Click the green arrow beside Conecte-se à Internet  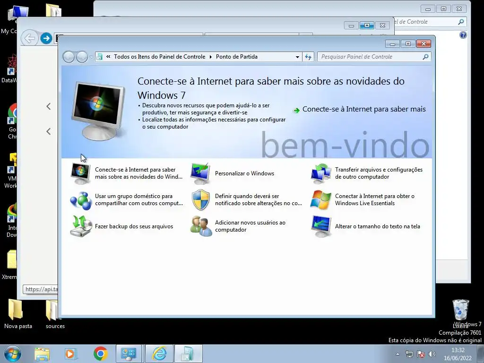click(296, 110)
